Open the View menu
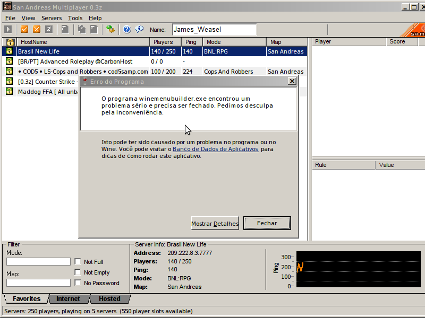This screenshot has width=425, height=318. pyautogui.click(x=28, y=18)
